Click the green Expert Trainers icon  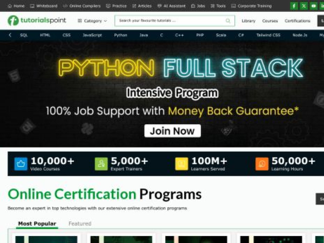pos(101,164)
